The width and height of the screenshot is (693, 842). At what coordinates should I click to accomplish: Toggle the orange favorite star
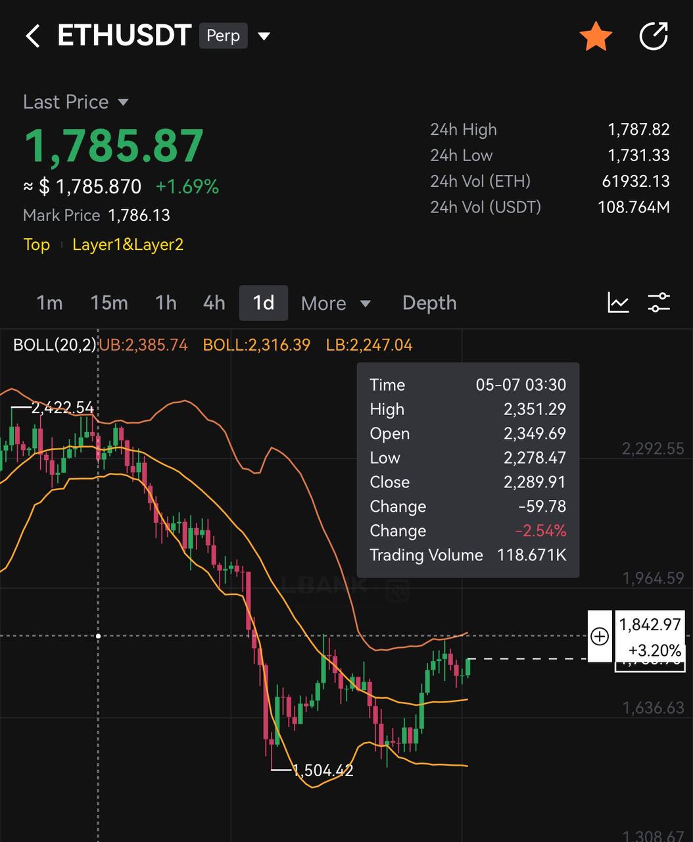coord(596,36)
